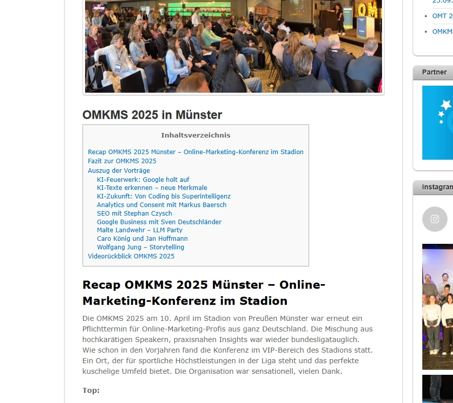Click the 'Recap OMKMS 2025 Münster' article heading
453x403 pixels.
pyautogui.click(x=204, y=293)
